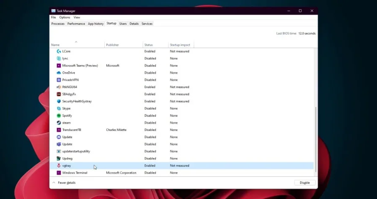This screenshot has width=377, height=199.
Task: Click the Updreg icon
Action: (x=59, y=158)
